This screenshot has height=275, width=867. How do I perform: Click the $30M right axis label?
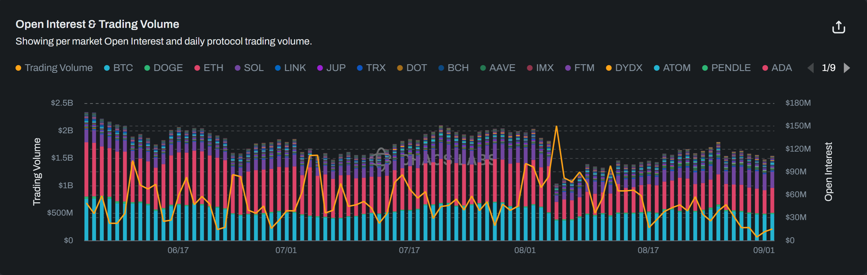[796, 217]
